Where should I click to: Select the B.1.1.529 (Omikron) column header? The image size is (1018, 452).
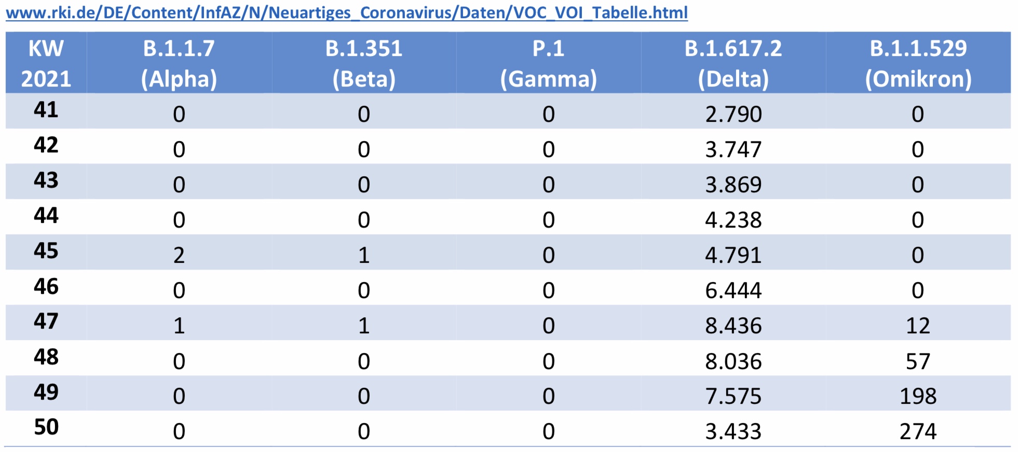click(918, 63)
